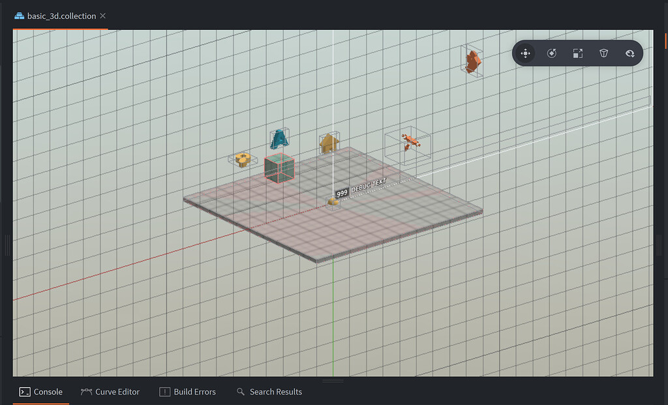Select the Scale tool
The image size is (668, 405).
[x=577, y=53]
